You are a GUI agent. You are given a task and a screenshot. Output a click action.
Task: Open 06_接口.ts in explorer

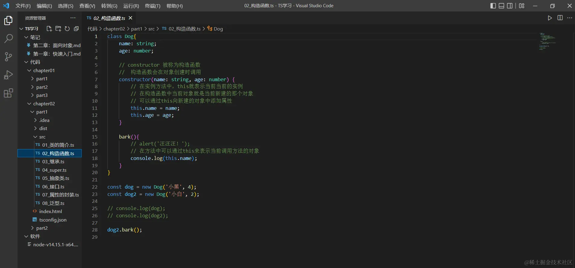pos(53,187)
